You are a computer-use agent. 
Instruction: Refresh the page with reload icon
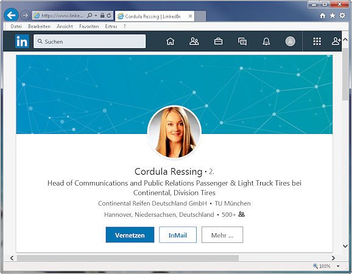pos(109,15)
